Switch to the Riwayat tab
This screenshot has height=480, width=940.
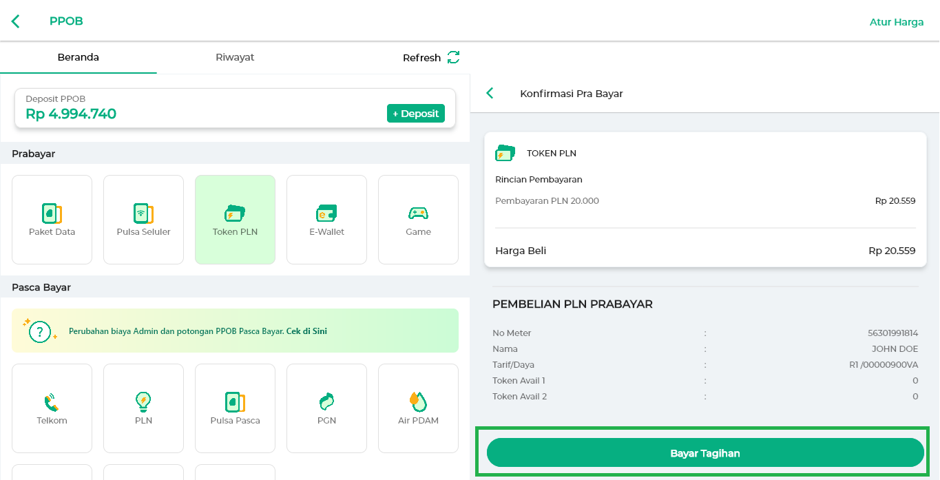[235, 57]
